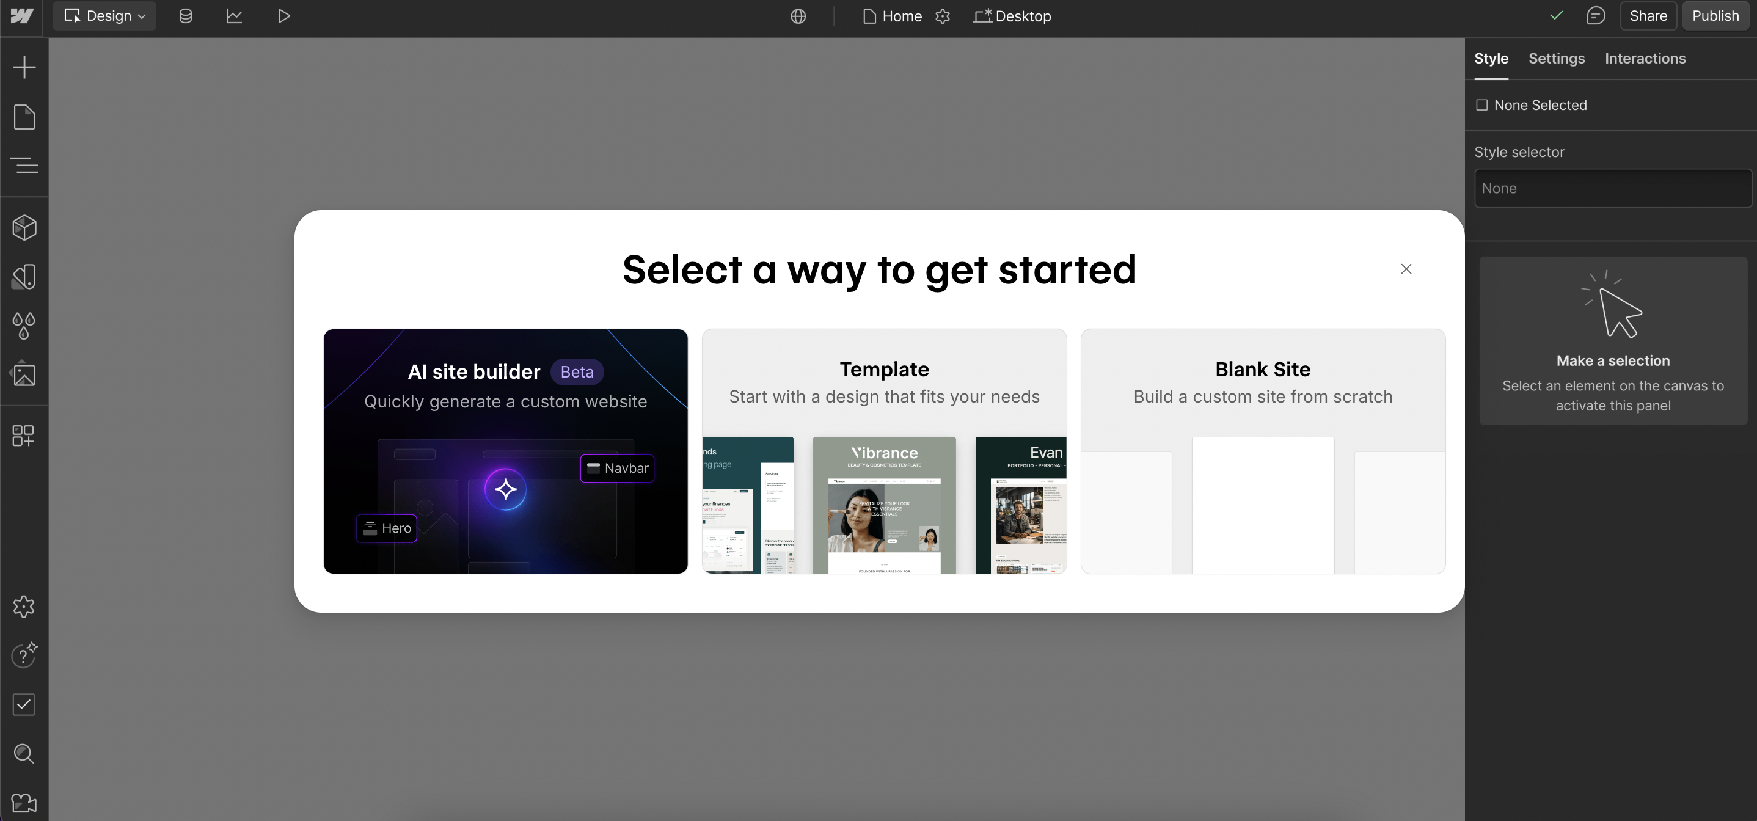This screenshot has height=821, width=1757.
Task: Open the Apps grid icon
Action: point(24,436)
